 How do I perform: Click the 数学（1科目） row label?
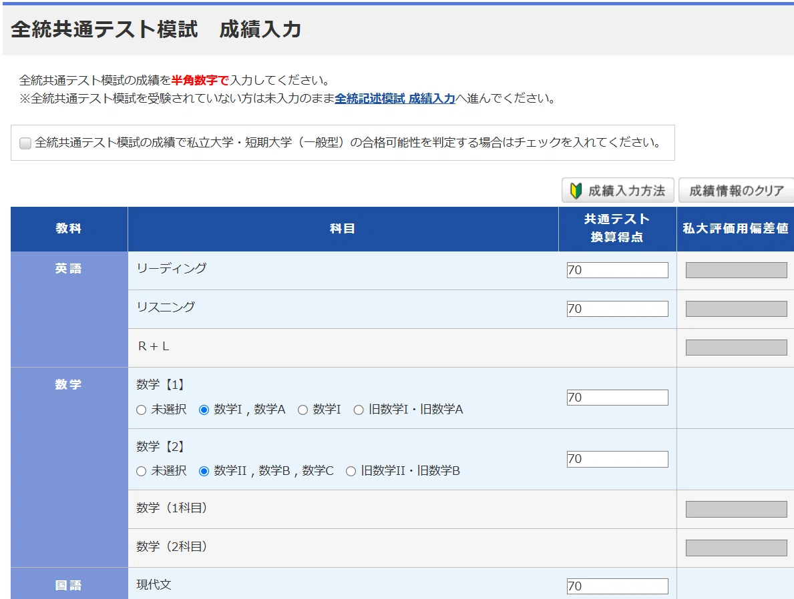[172, 508]
